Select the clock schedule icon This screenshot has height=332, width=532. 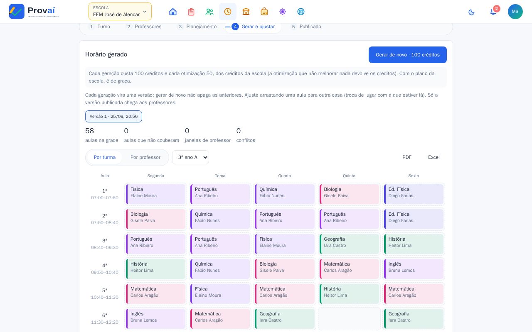click(x=228, y=12)
